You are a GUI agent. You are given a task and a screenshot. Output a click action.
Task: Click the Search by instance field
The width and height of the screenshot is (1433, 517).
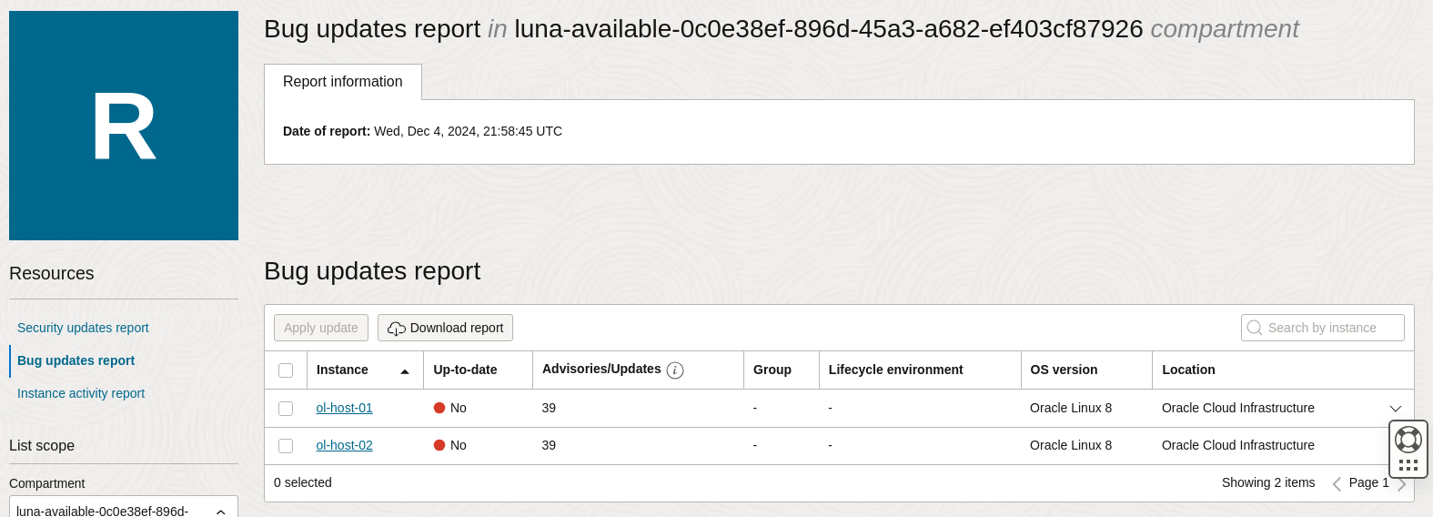[1323, 328]
